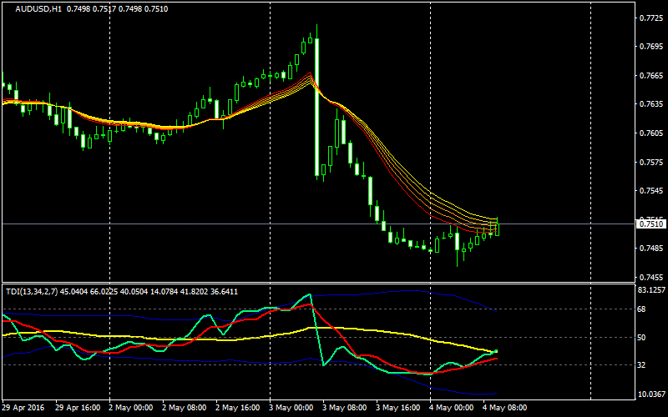Click the 0.7725 price axis label
Viewport: 668px width, 417px height.
[x=651, y=18]
